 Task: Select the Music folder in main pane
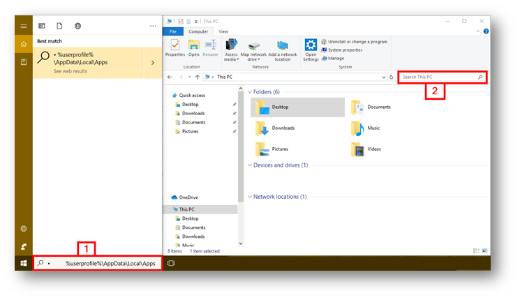[x=365, y=128]
